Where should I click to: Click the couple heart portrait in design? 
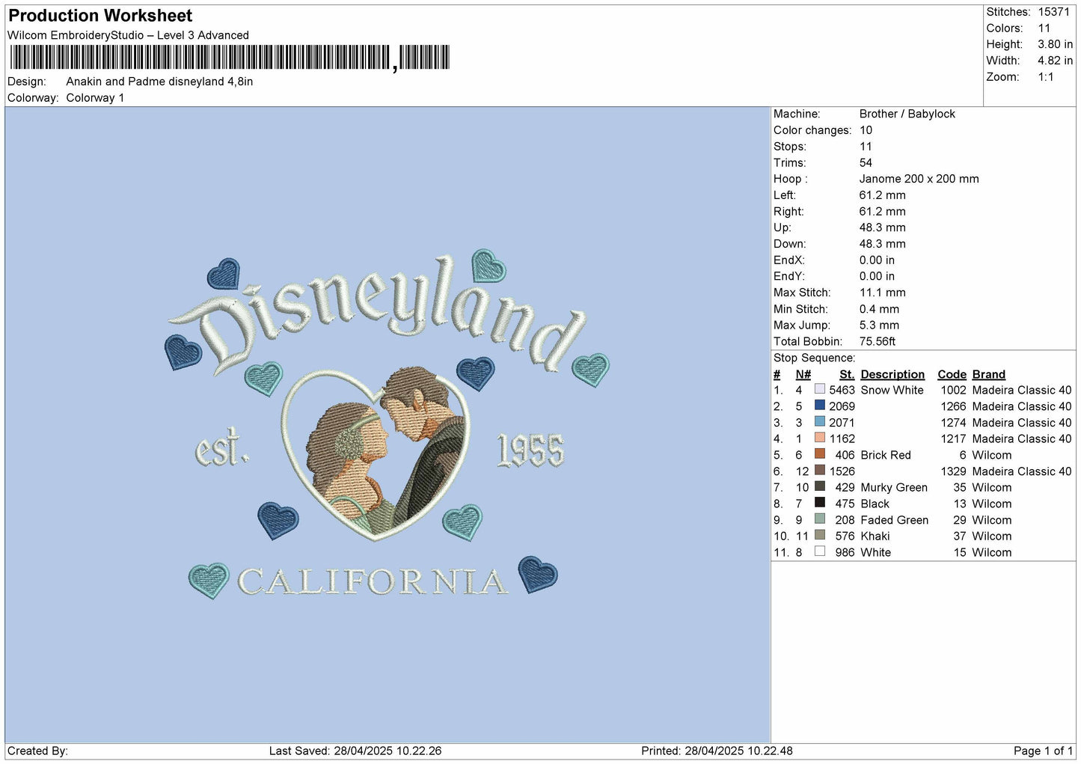point(376,453)
